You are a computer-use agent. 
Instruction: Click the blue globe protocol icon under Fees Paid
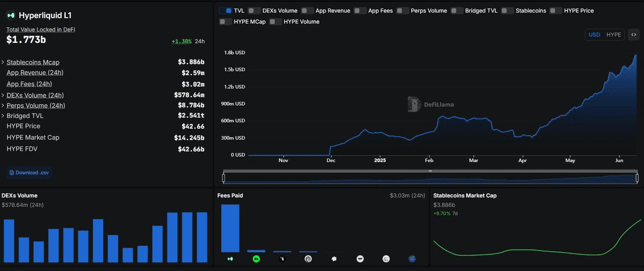tap(412, 259)
